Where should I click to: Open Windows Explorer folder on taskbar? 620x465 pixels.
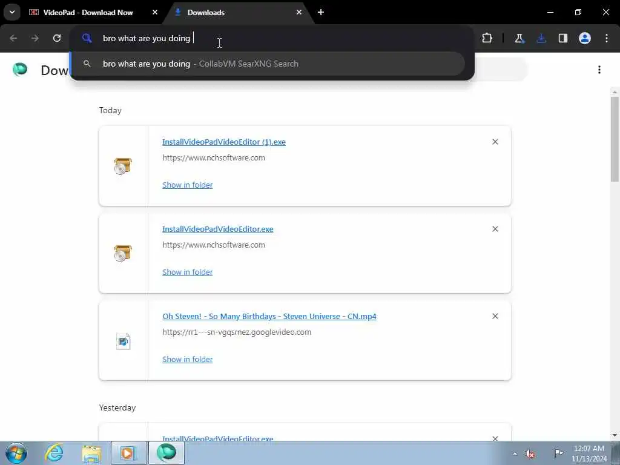(91, 453)
